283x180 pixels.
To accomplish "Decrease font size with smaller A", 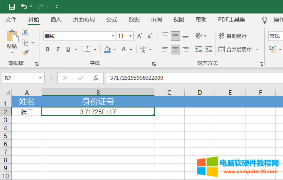I will pos(150,36).
